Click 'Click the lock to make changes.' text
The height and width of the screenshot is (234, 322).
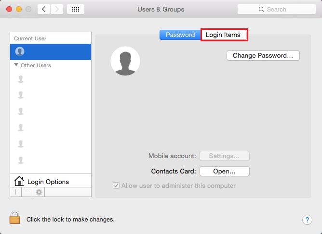tap(70, 220)
